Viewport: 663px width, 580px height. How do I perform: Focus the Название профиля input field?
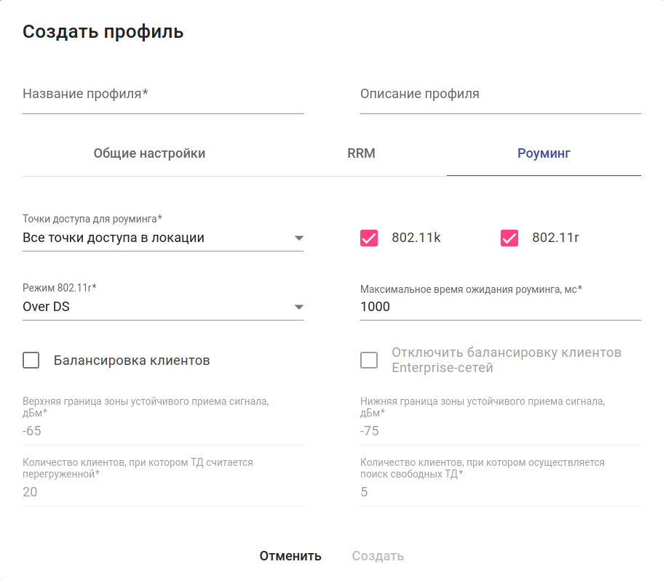[162, 95]
